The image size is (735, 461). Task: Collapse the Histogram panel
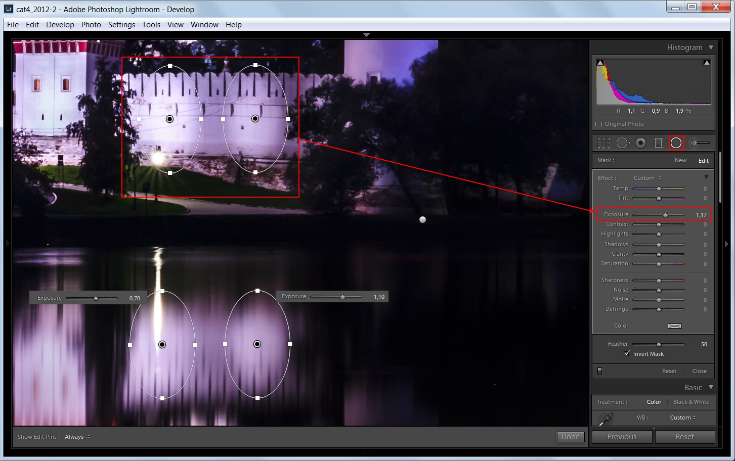tap(711, 48)
